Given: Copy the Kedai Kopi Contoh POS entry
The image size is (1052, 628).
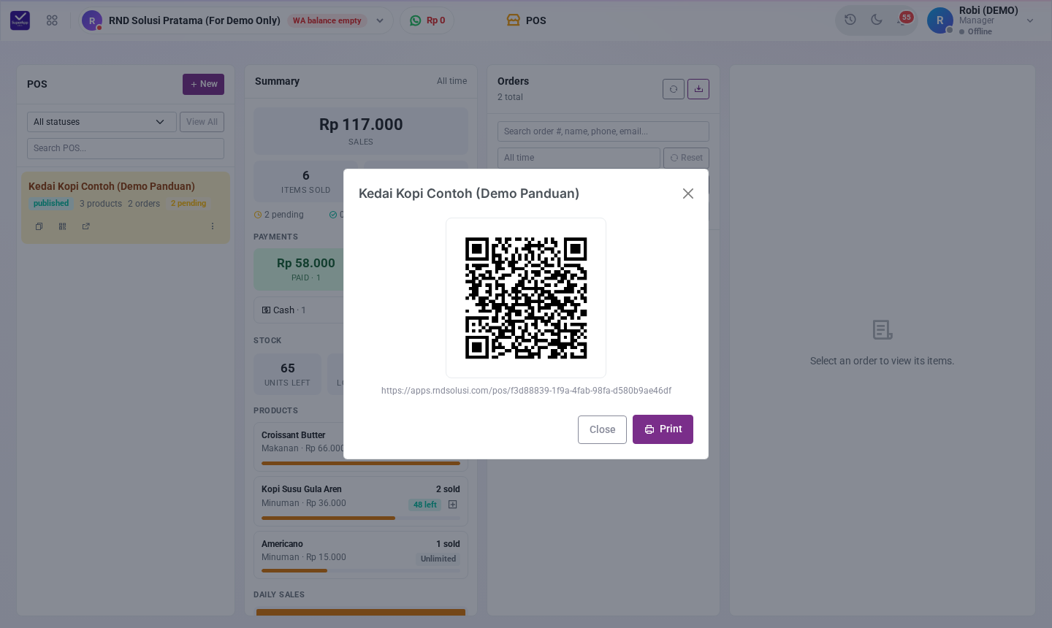Looking at the screenshot, I should (39, 226).
